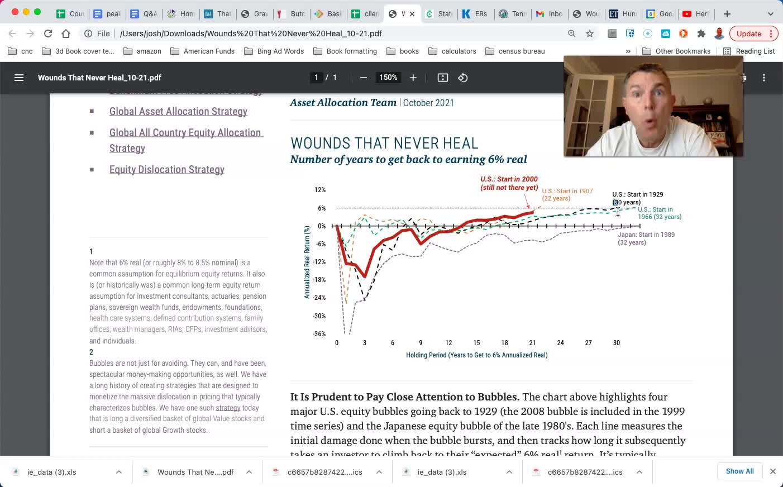This screenshot has height=487, width=783.
Task: Open the teal camera extension icon
Action: [x=666, y=34]
